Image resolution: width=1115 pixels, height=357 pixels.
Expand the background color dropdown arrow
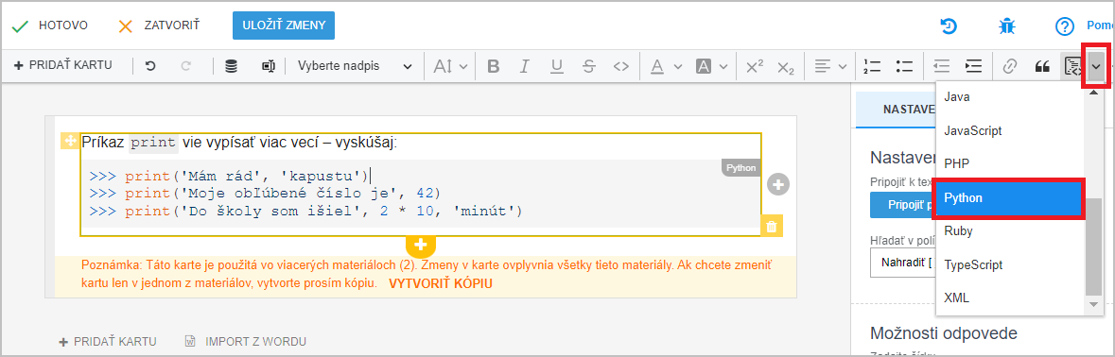[x=723, y=66]
